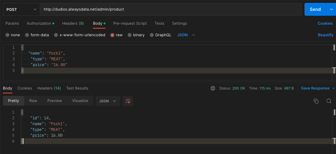Click into the request URL field
The height and width of the screenshot is (154, 336).
171,9
